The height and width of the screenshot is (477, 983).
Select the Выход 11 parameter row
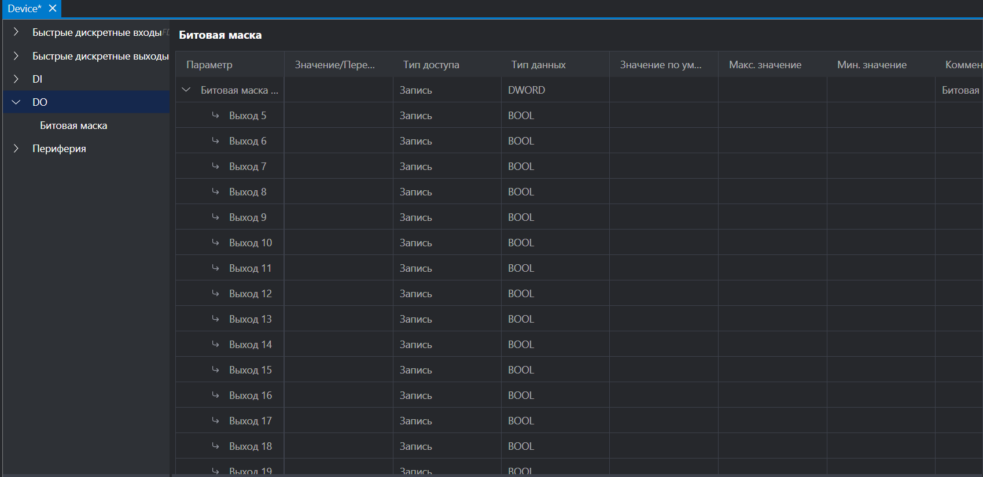point(579,268)
